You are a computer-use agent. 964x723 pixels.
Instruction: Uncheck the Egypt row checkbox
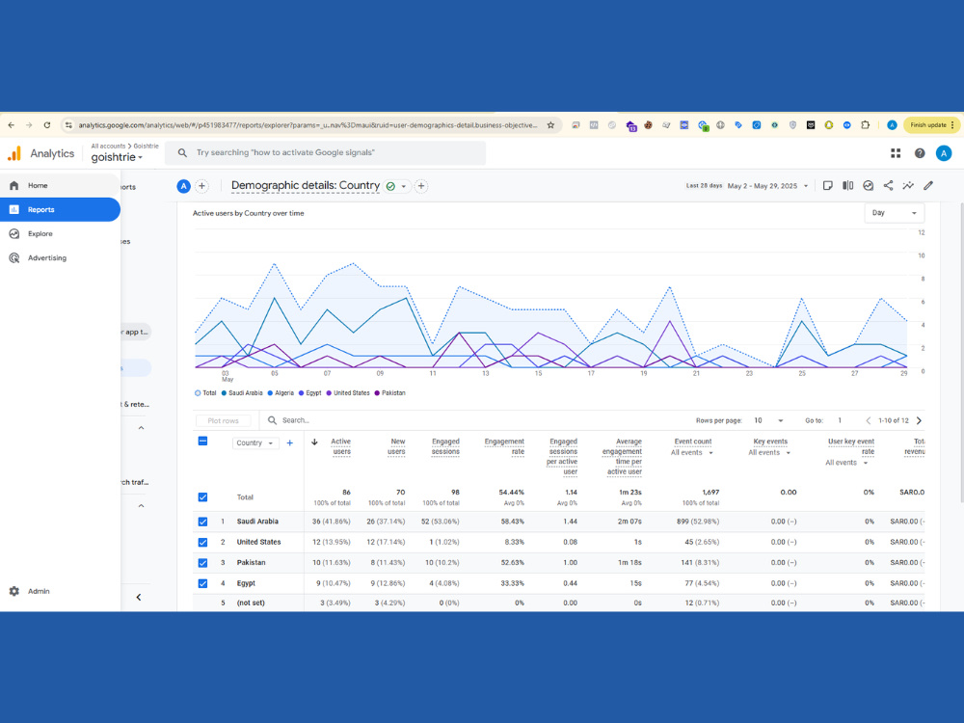click(x=202, y=583)
